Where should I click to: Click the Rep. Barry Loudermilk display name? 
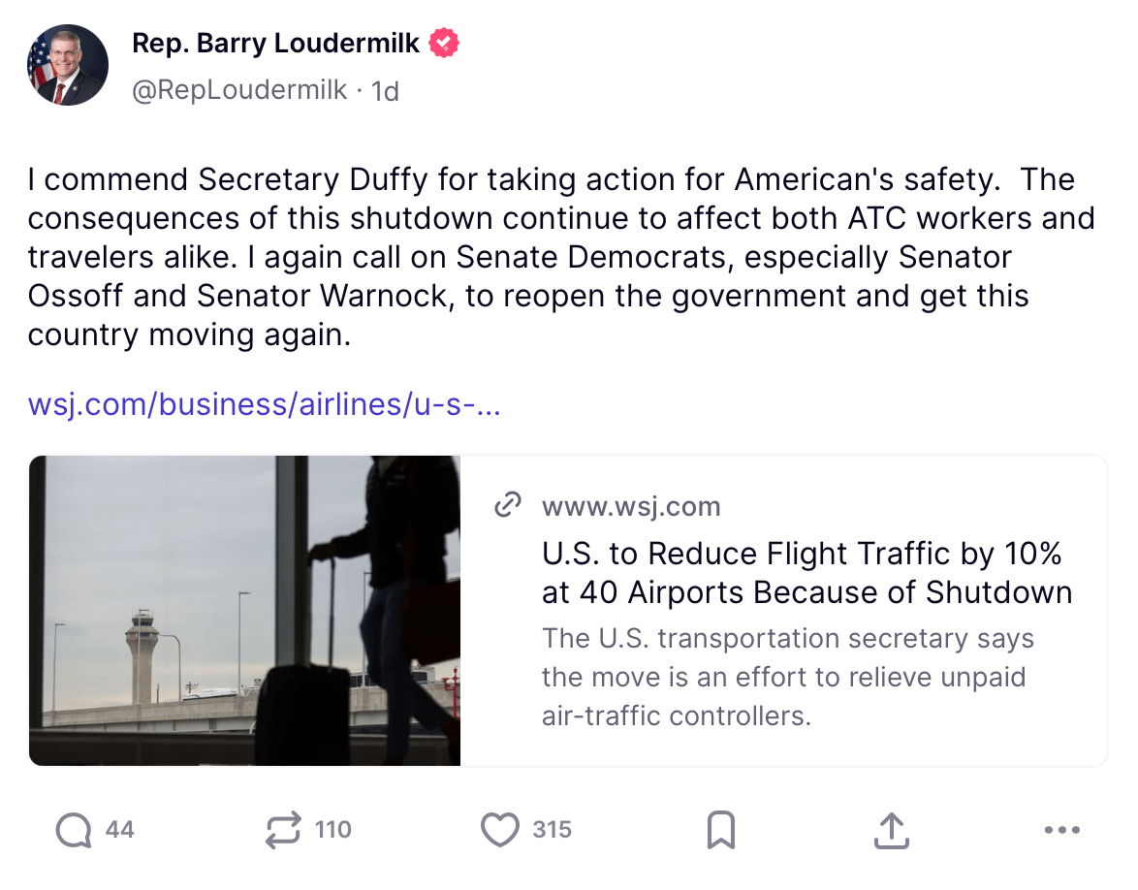275,44
